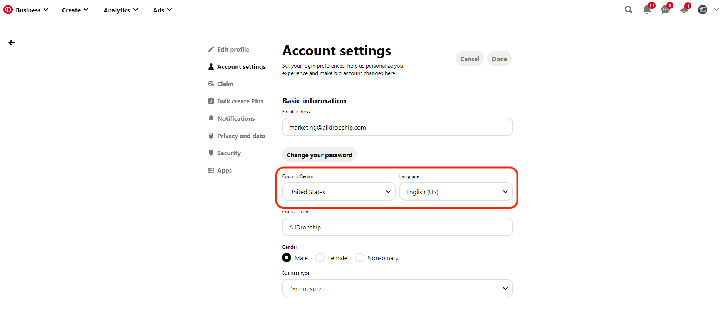This screenshot has height=309, width=723.
Task: Open the profile avatar icon
Action: coord(702,10)
